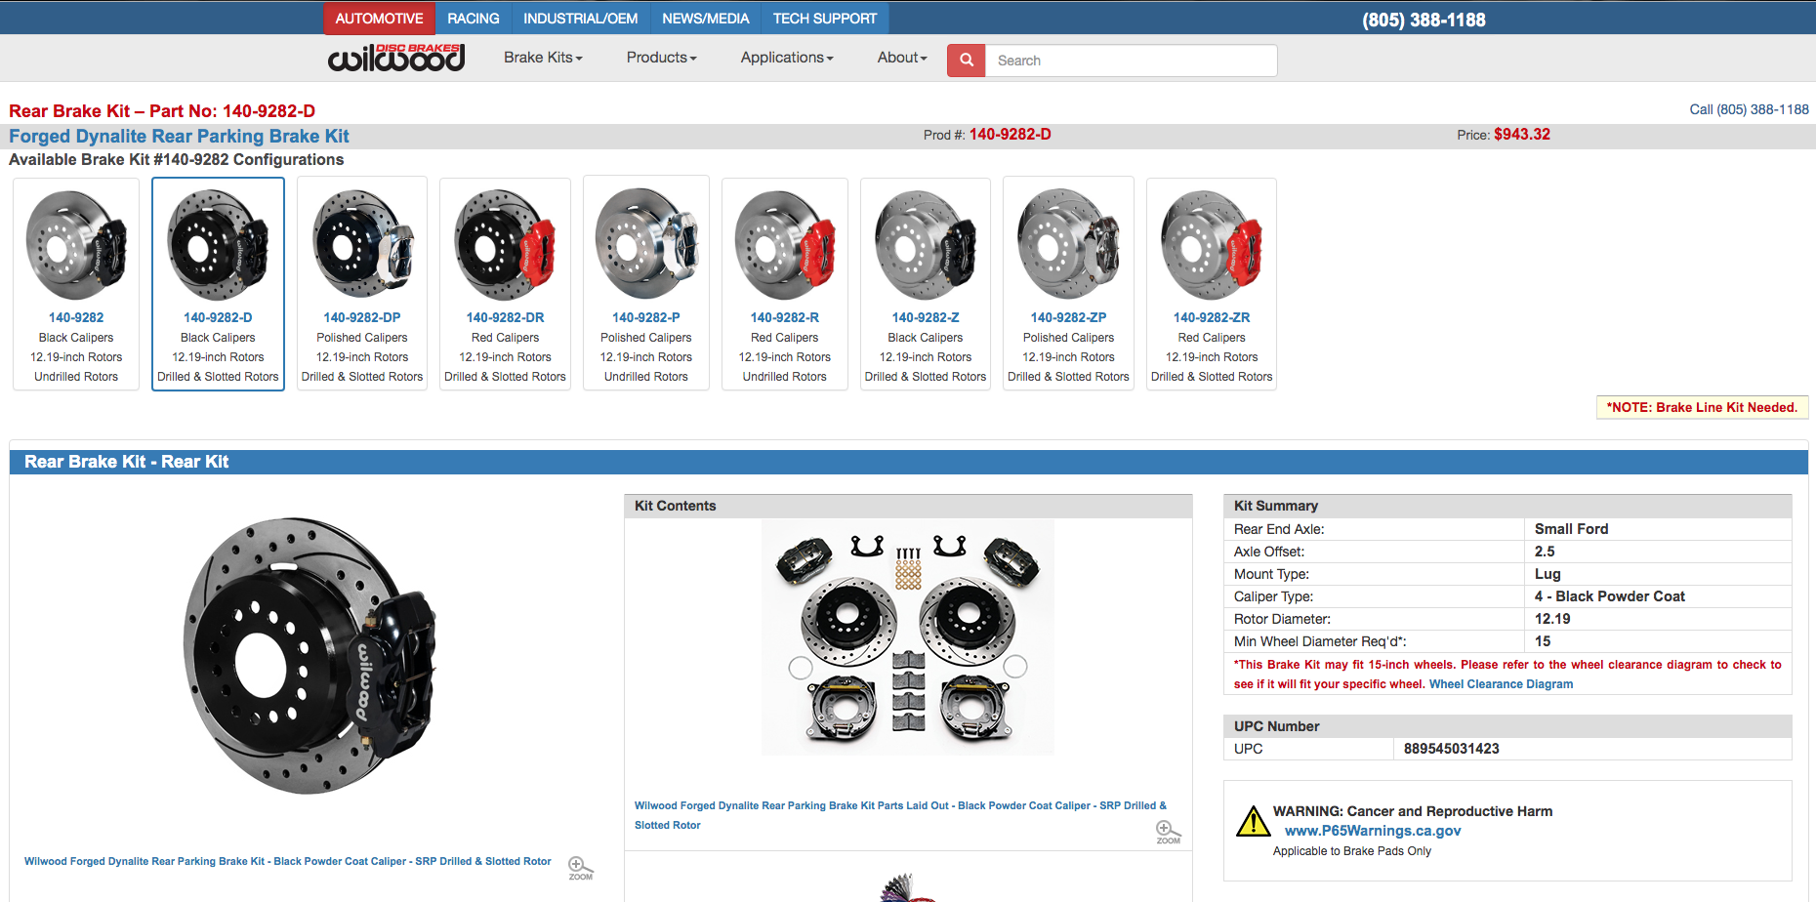Open the kit contents parts laid out photo
Image resolution: width=1816 pixels, height=902 pixels.
click(x=908, y=637)
